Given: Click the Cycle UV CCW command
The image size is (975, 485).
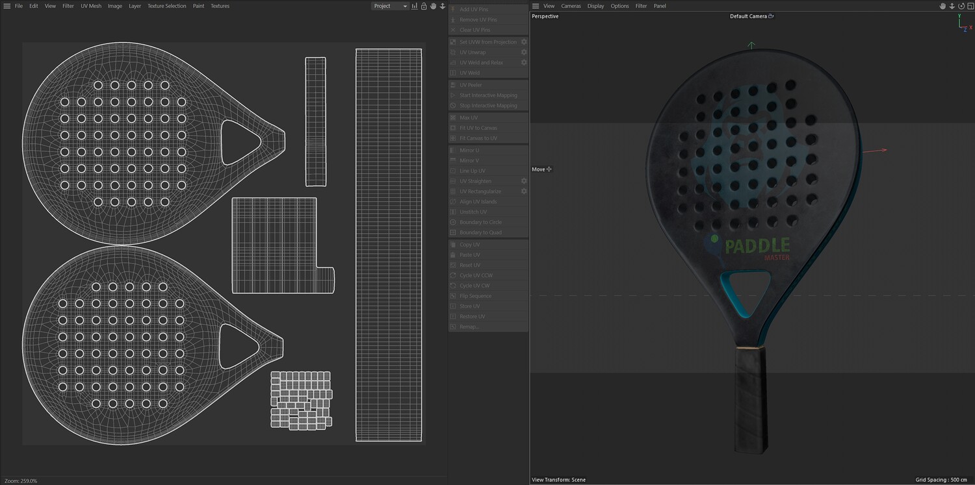Looking at the screenshot, I should click(x=488, y=275).
